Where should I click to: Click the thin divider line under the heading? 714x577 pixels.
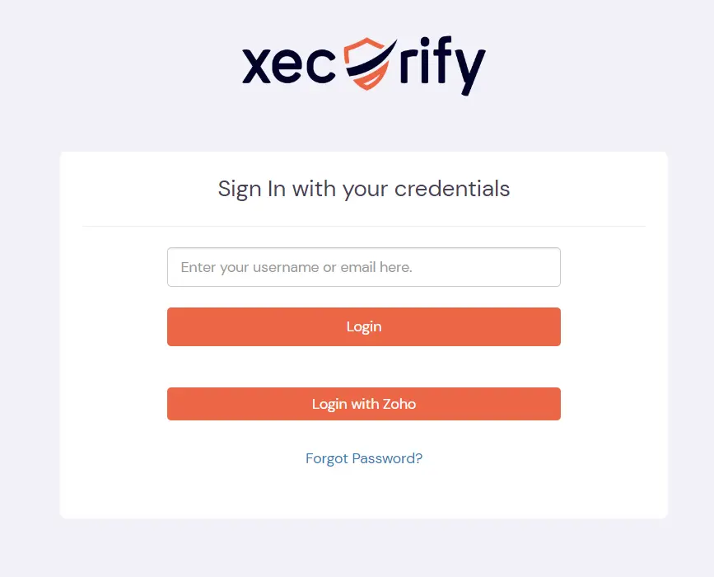point(364,226)
